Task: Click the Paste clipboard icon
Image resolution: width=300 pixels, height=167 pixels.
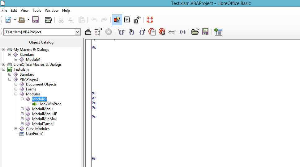Action: (82, 20)
